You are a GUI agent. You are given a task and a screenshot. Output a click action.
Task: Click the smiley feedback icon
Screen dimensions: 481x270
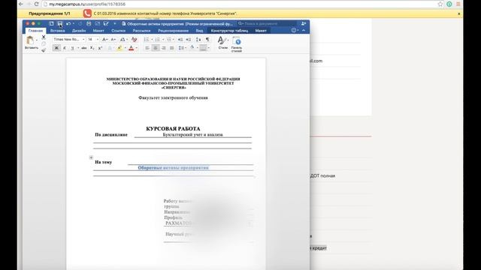(x=294, y=30)
